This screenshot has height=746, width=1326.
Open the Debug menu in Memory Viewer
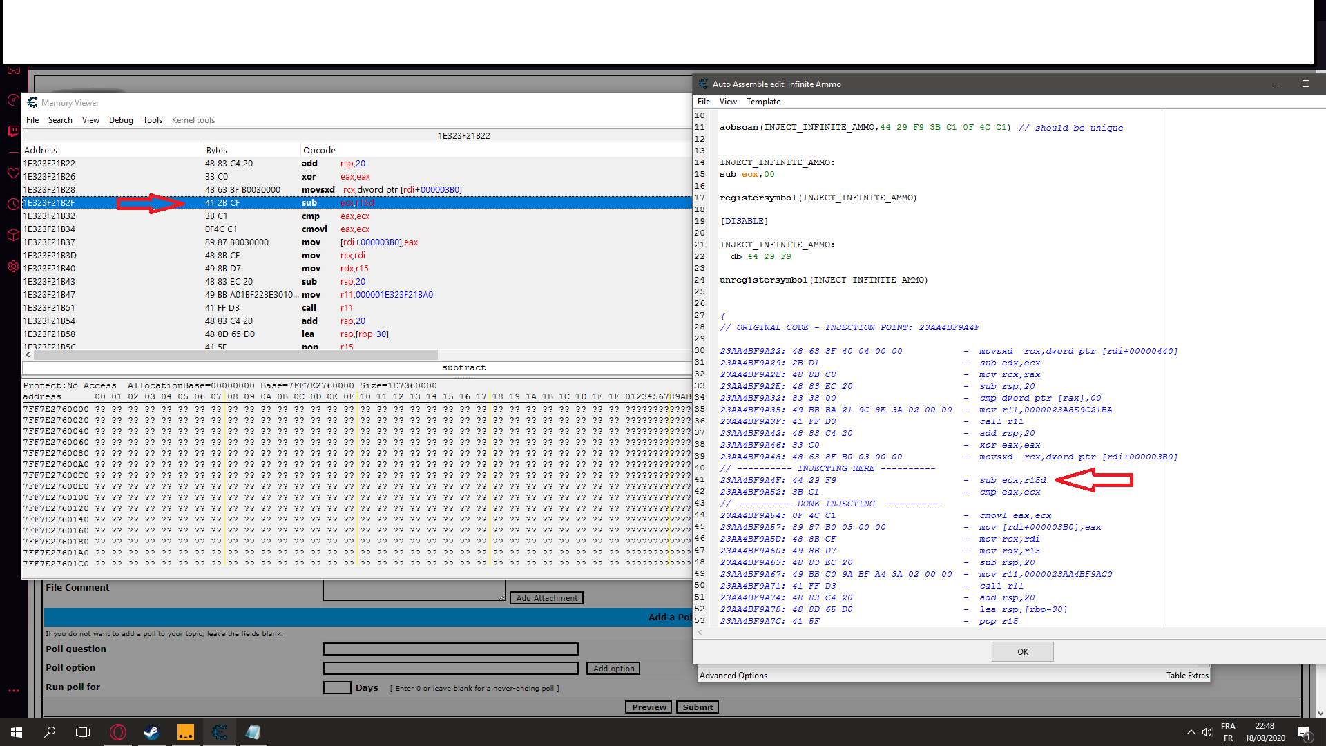[x=121, y=120]
